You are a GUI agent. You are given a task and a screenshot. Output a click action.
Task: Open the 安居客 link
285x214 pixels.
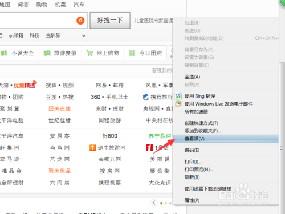pyautogui.click(x=60, y=136)
